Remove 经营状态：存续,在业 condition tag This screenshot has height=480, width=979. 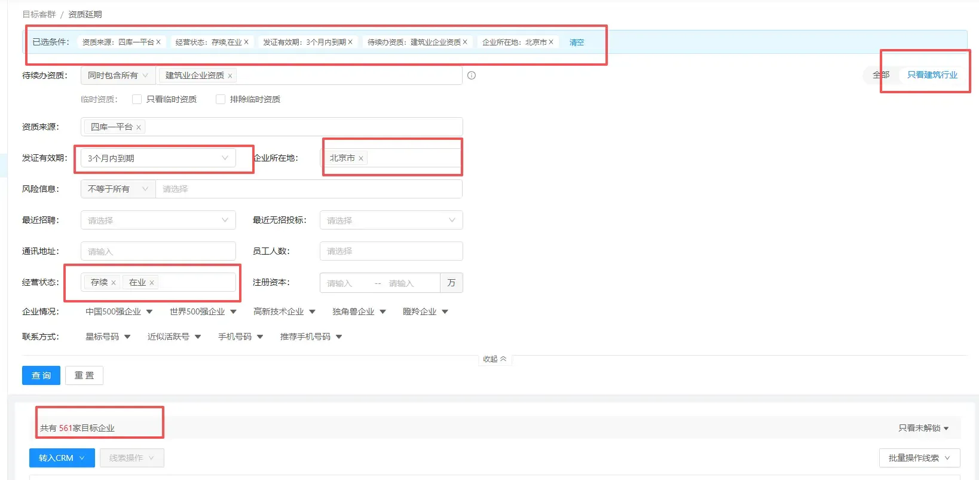tap(246, 42)
